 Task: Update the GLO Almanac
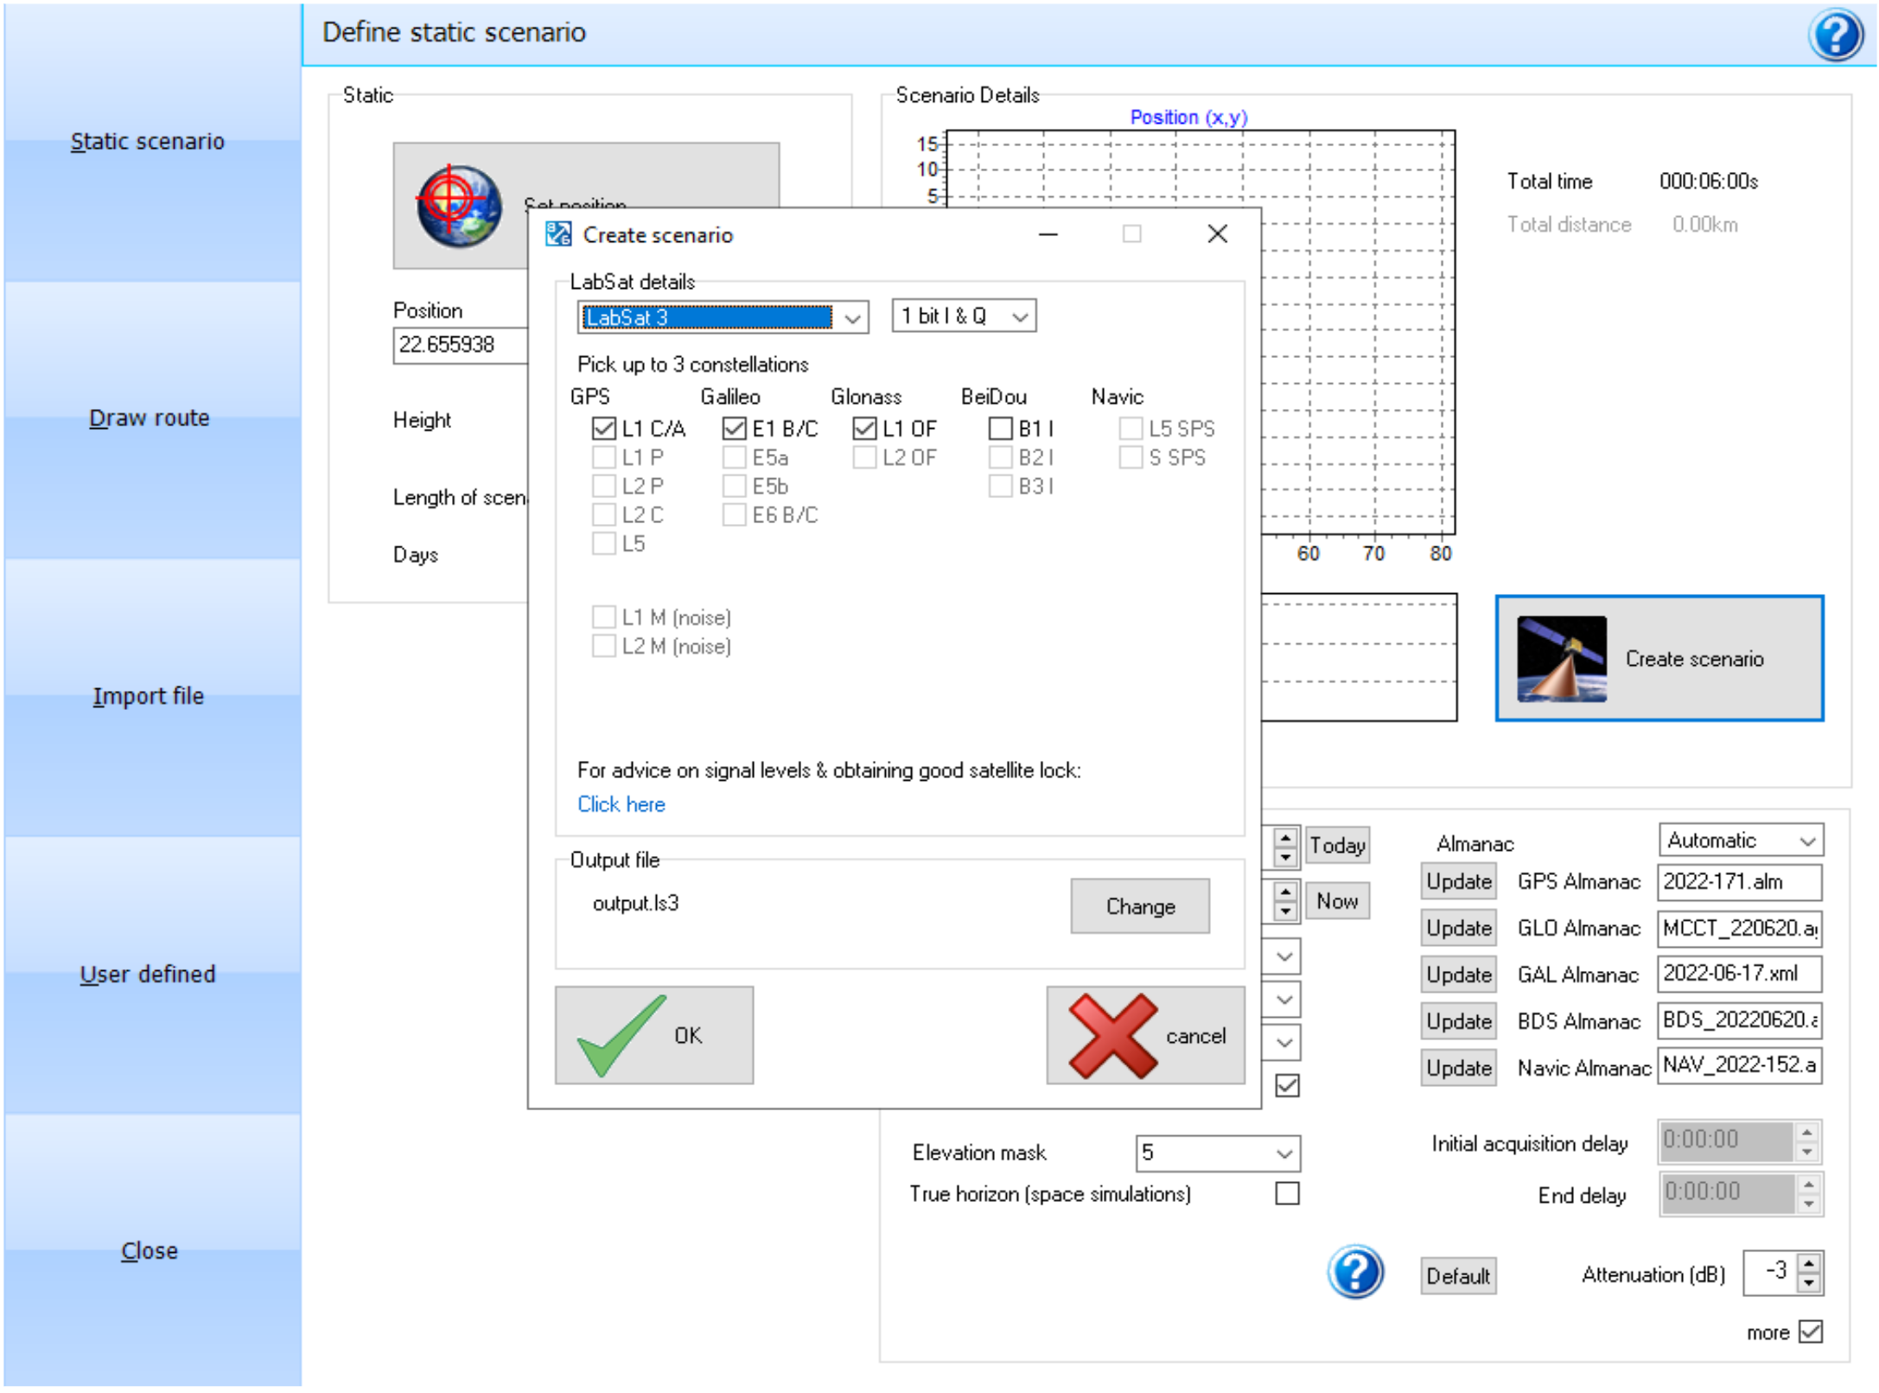1459,928
